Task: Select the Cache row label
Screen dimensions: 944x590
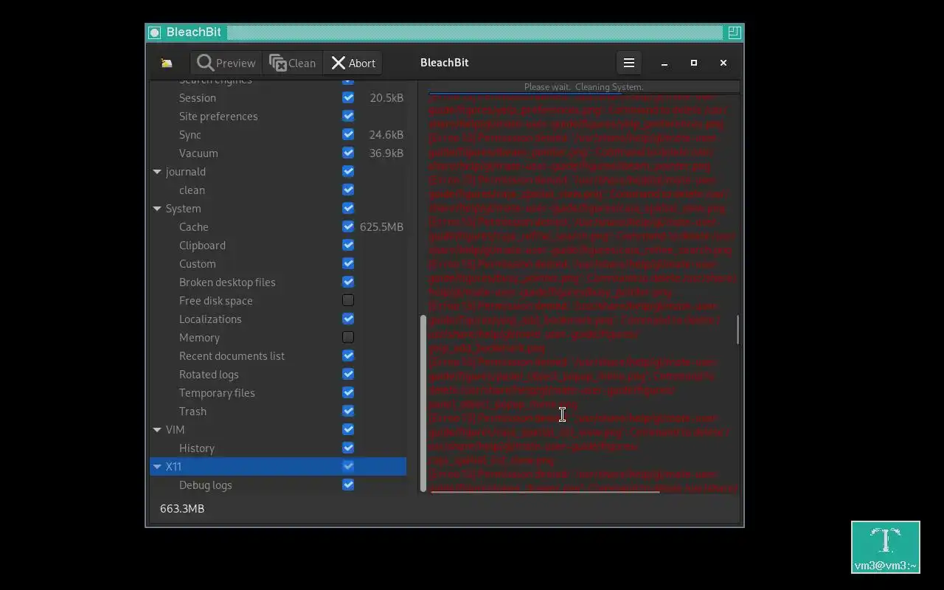Action: (x=194, y=227)
